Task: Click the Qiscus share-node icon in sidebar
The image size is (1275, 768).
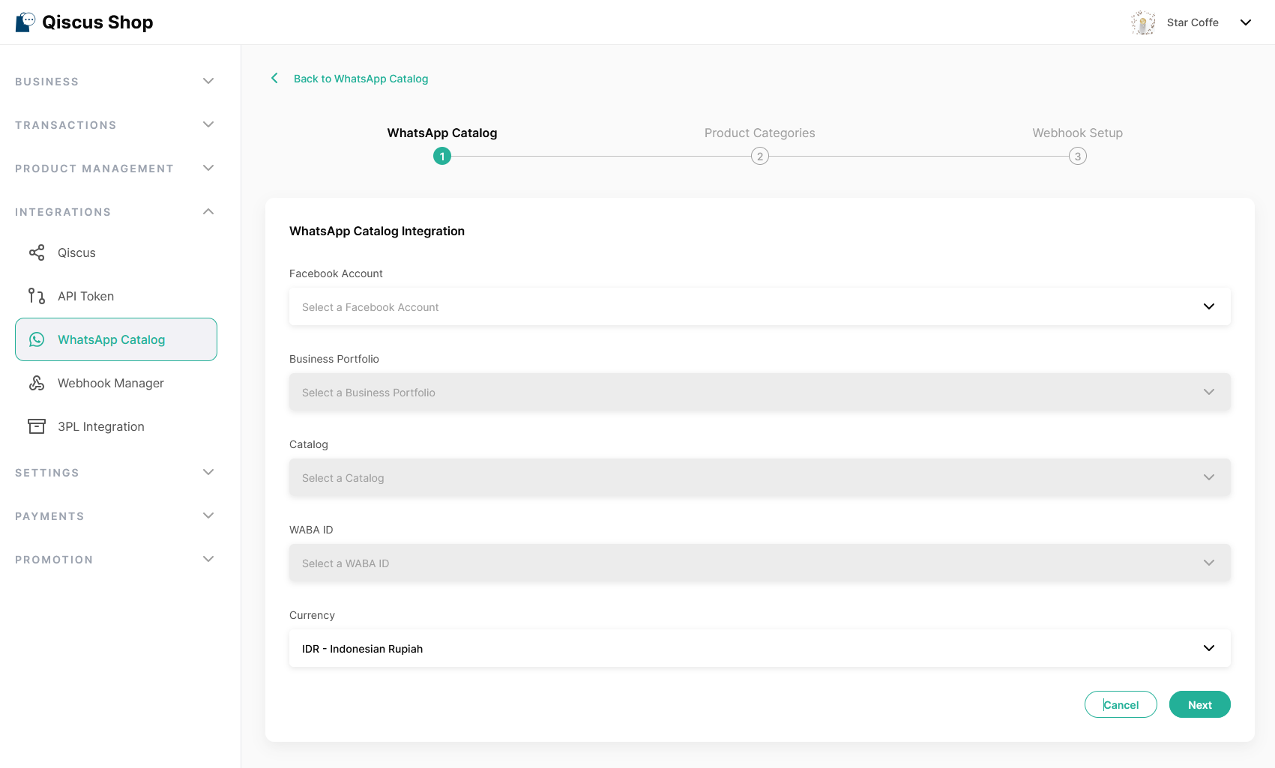Action: point(37,253)
